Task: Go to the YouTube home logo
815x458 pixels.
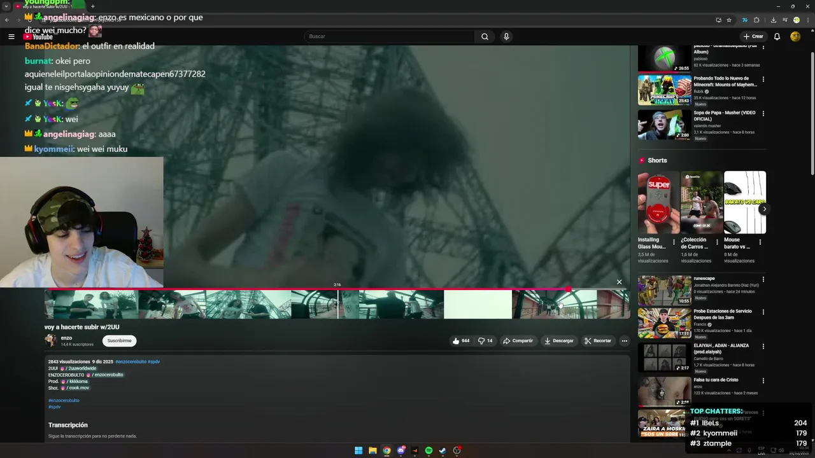Action: click(x=39, y=37)
